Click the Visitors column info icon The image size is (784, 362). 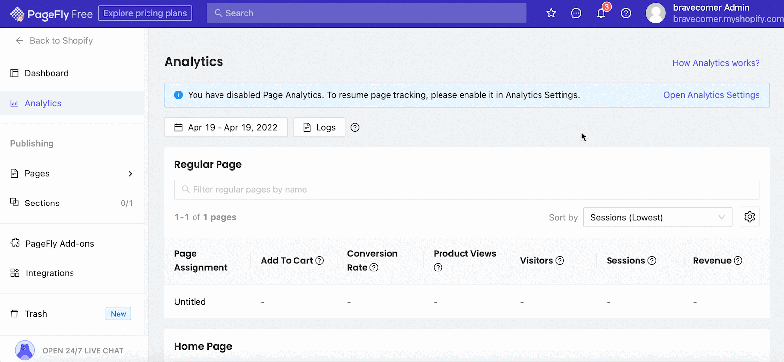click(560, 261)
